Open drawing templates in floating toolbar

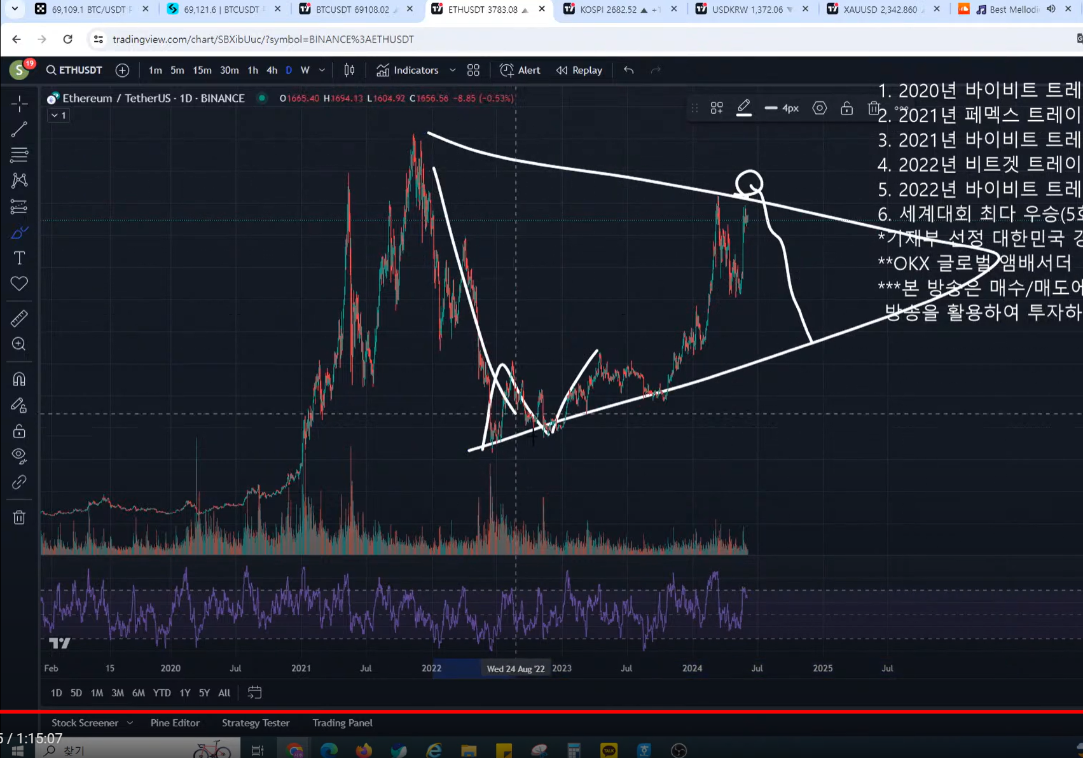717,108
